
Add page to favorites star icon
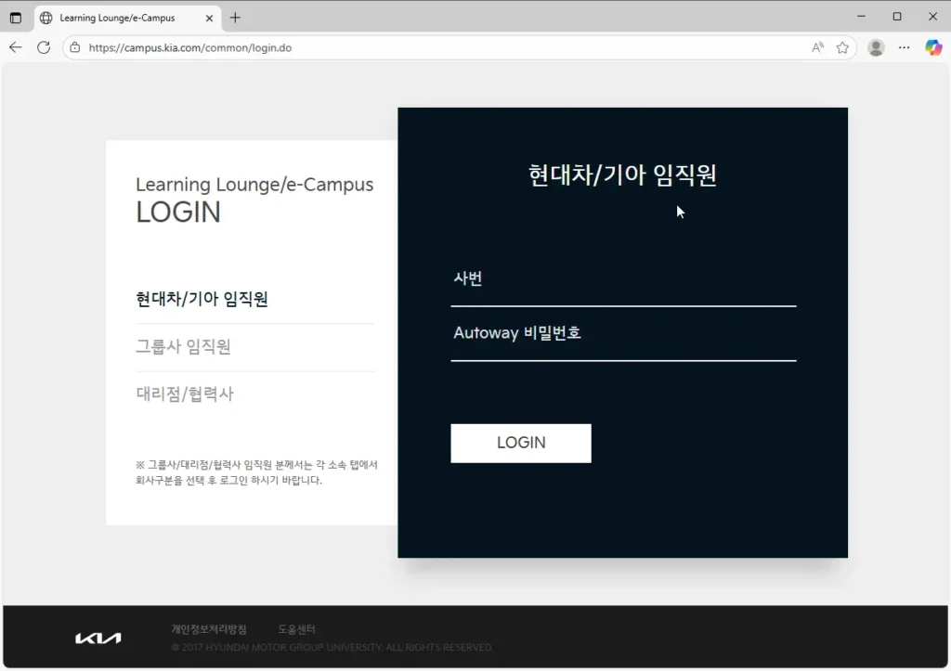pyautogui.click(x=842, y=47)
